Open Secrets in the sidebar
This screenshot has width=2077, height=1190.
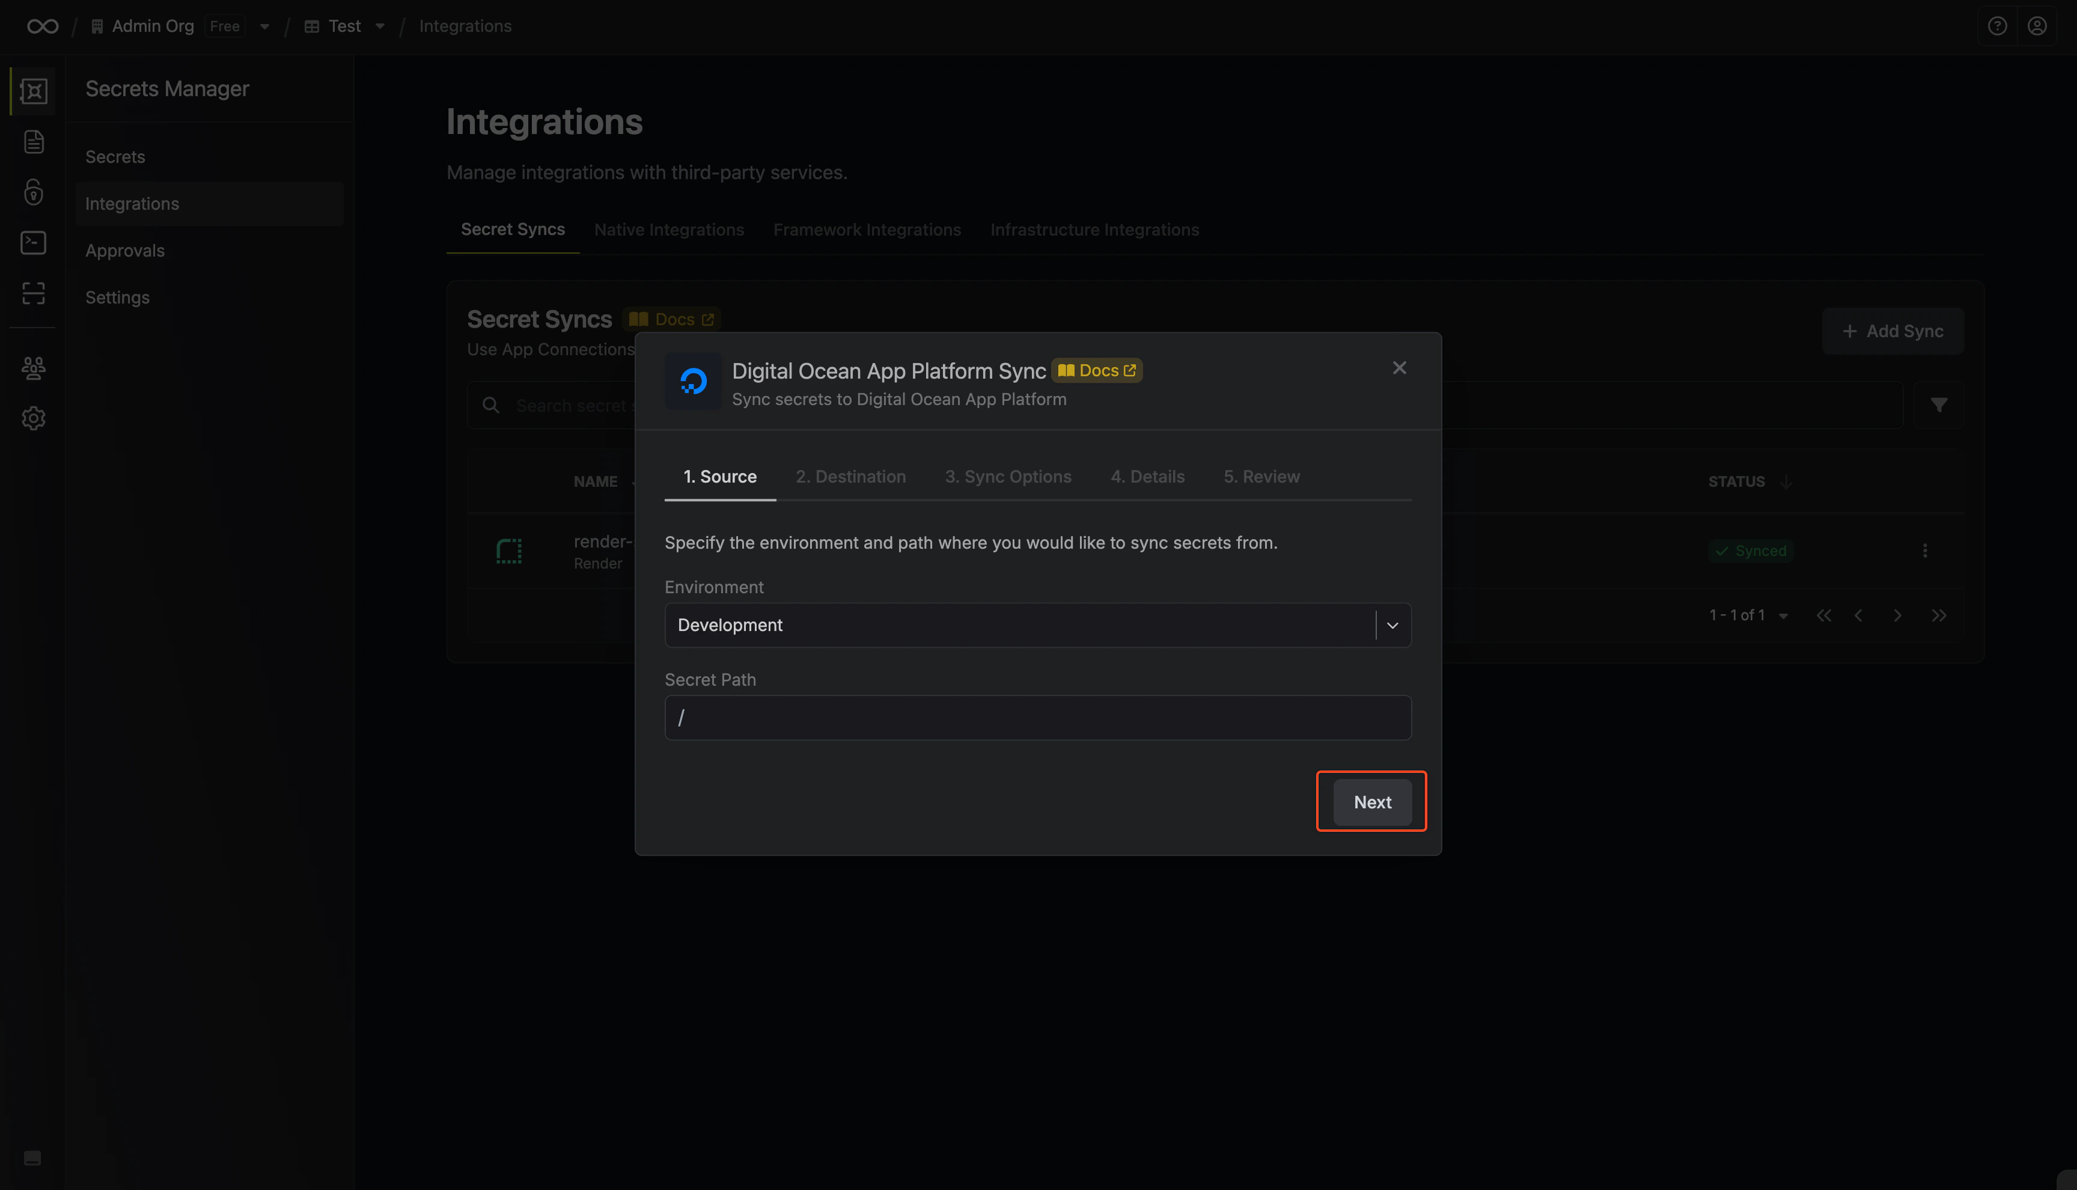coord(209,157)
